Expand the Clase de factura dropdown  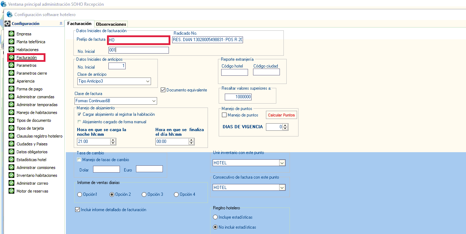tap(154, 101)
